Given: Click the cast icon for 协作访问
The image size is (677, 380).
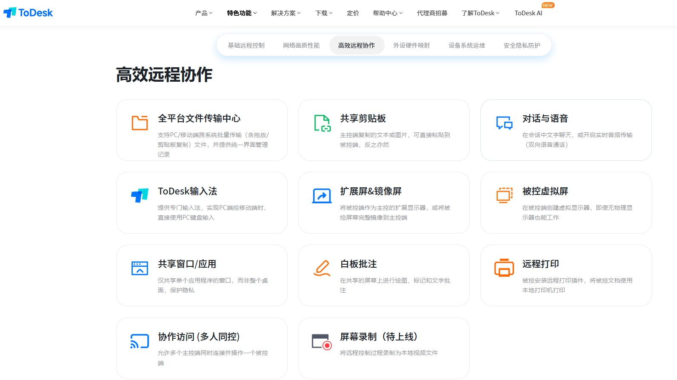Looking at the screenshot, I should 140,341.
